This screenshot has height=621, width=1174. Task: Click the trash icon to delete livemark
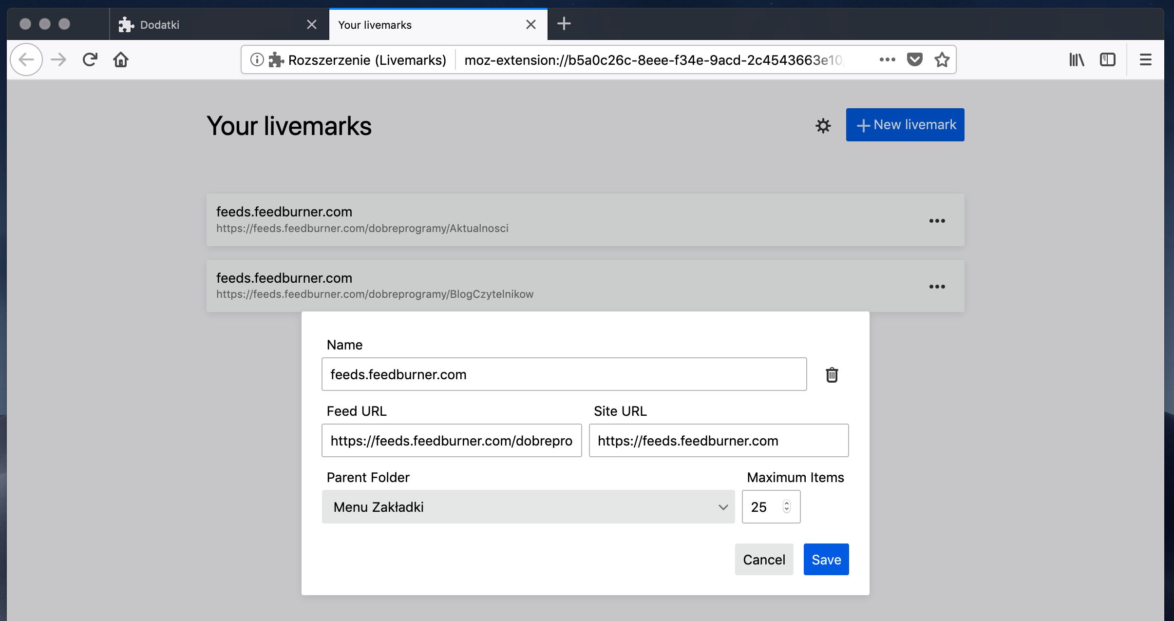(832, 375)
